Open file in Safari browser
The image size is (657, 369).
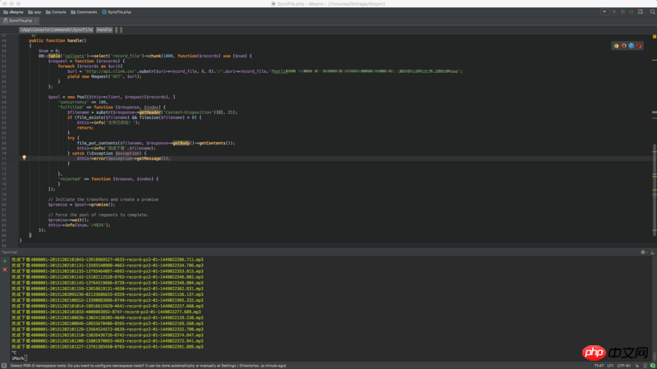632,46
